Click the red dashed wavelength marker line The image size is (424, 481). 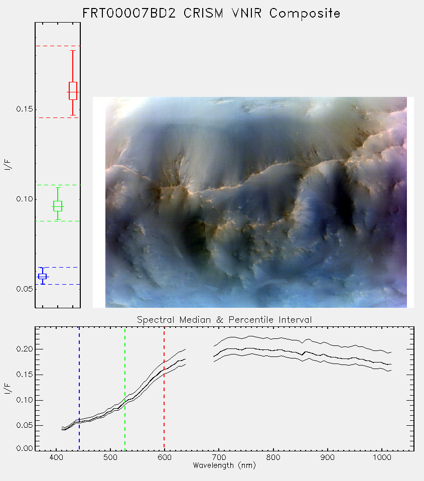164,389
